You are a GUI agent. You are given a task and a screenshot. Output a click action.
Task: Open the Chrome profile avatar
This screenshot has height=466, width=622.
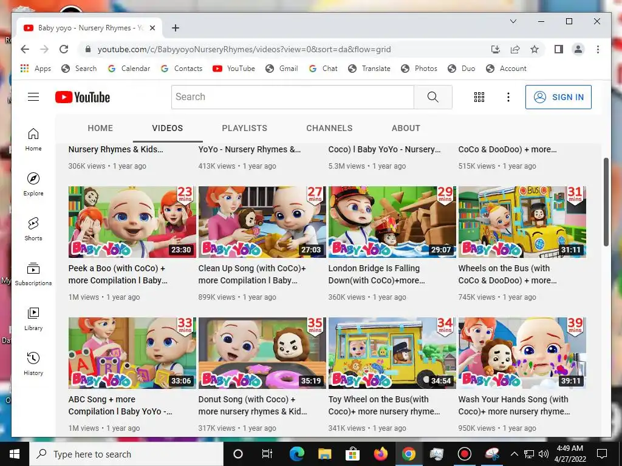coord(578,49)
